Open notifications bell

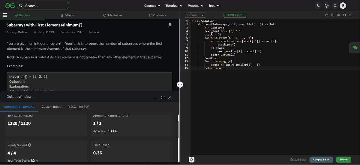point(335,6)
